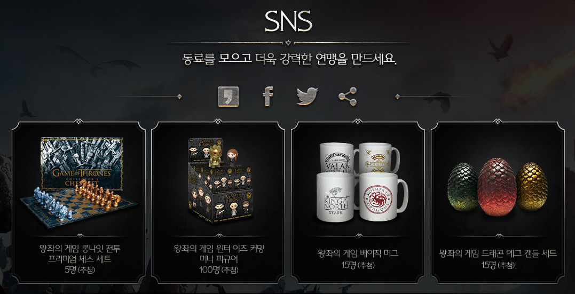The height and width of the screenshot is (294, 575).
Task: Share via the Twitter bird icon
Action: click(x=308, y=97)
